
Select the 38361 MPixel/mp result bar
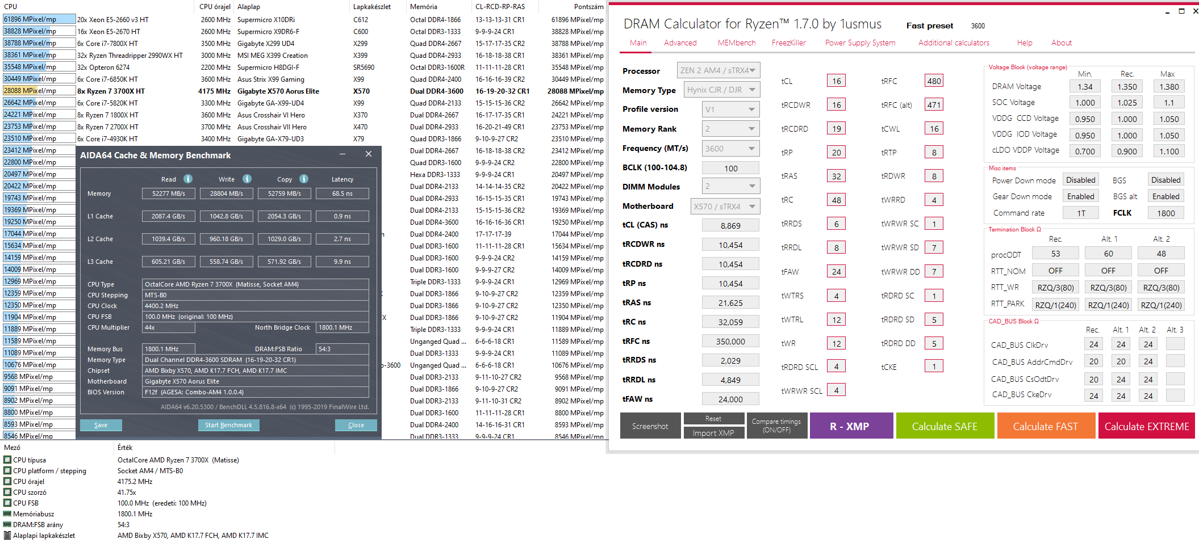coord(39,55)
